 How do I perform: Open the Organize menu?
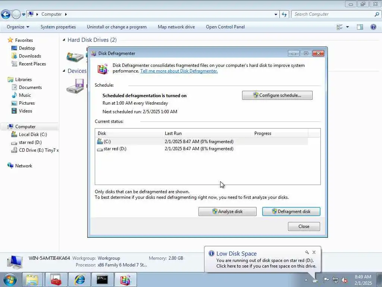click(18, 27)
